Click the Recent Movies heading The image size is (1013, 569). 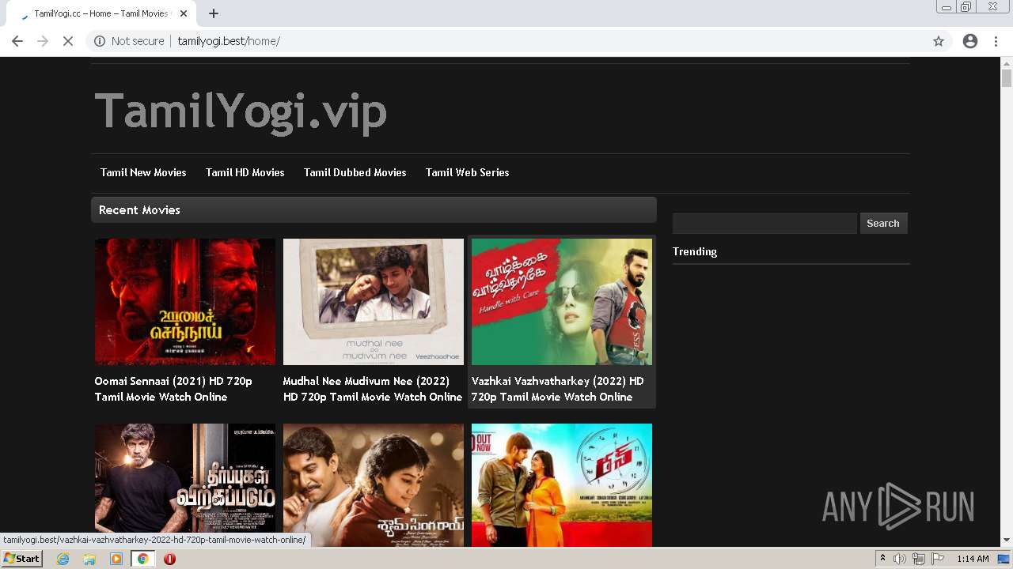[x=139, y=210]
